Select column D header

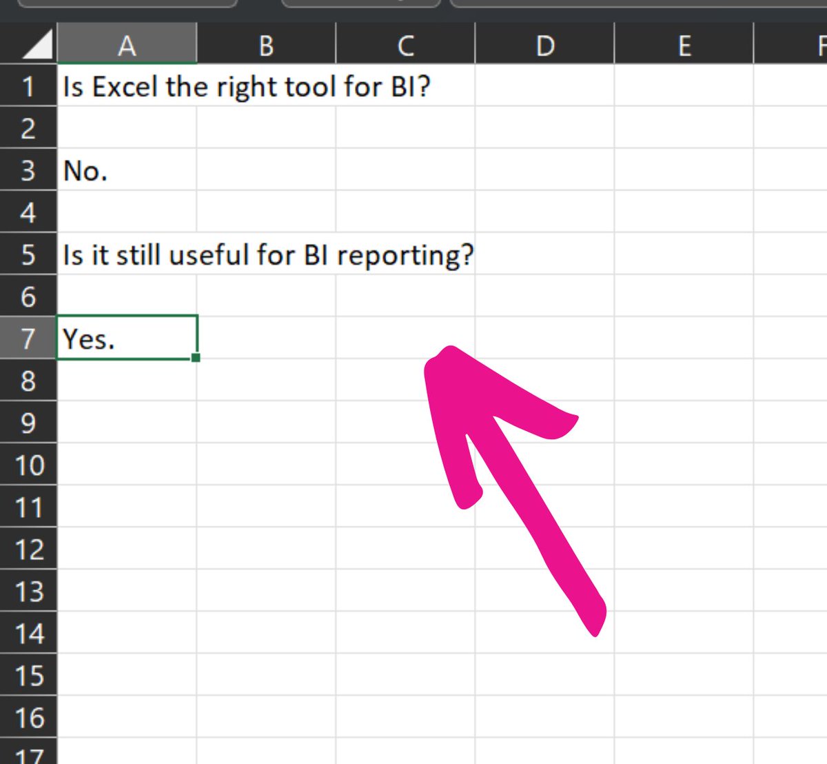545,45
